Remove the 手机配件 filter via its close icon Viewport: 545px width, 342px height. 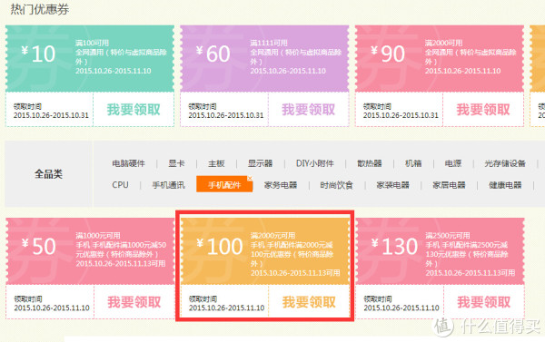pos(250,178)
